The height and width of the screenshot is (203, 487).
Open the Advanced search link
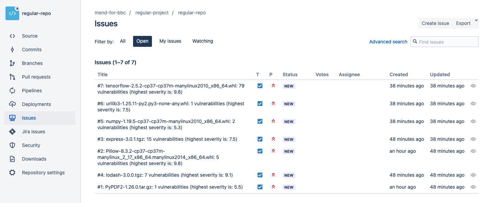click(x=388, y=42)
